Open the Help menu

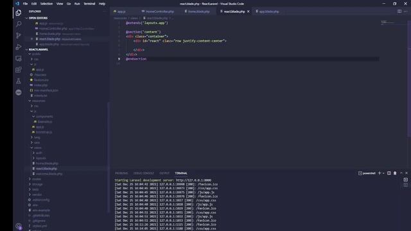click(102, 4)
